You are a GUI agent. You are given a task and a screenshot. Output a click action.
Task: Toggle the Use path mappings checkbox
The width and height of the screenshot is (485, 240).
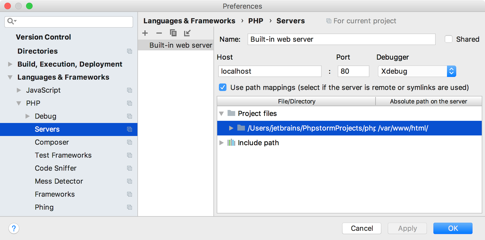(x=223, y=87)
